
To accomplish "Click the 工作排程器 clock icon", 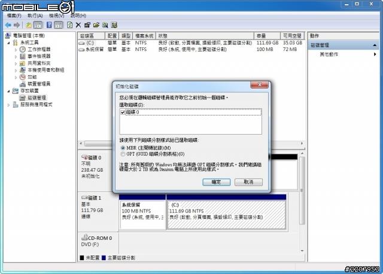I will [23, 50].
